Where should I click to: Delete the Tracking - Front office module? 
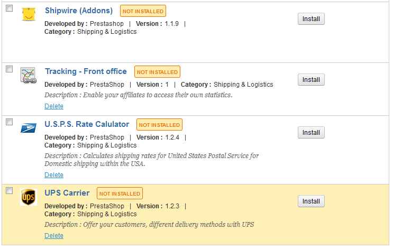tap(54, 106)
